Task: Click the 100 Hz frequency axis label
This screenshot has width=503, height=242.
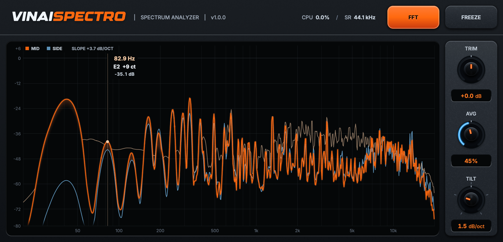Action: [119, 230]
